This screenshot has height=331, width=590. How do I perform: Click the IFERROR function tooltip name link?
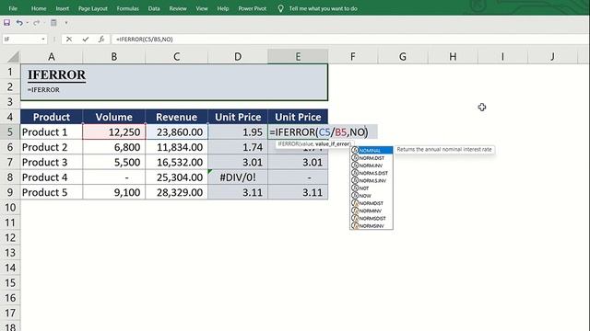(x=288, y=144)
